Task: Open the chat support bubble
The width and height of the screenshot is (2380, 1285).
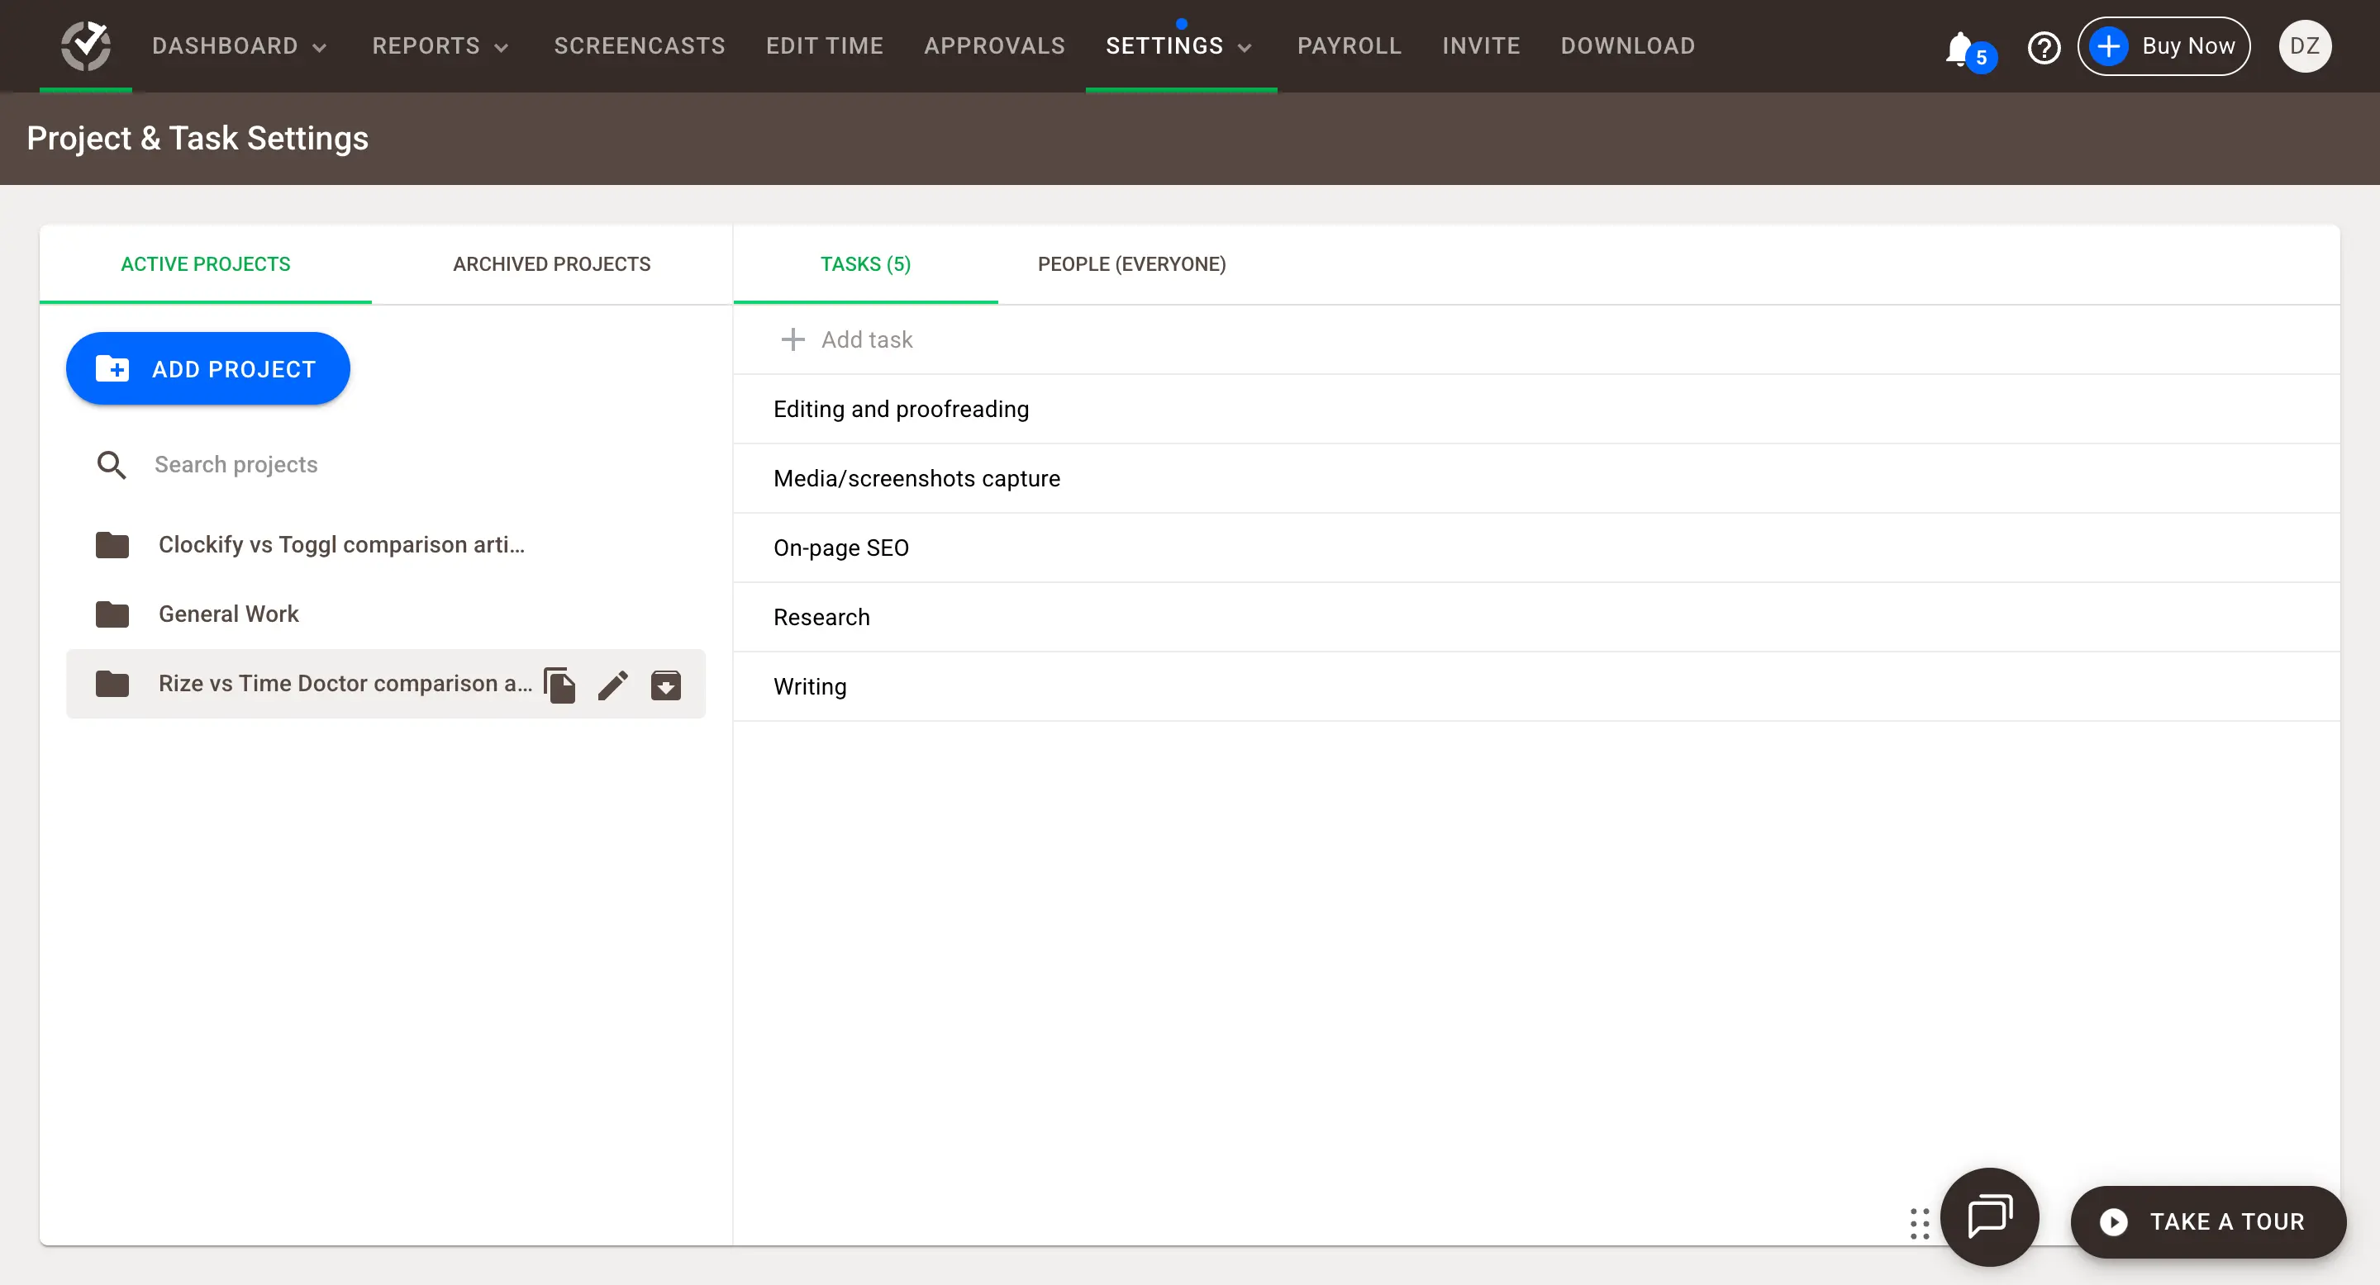Action: (x=1989, y=1216)
